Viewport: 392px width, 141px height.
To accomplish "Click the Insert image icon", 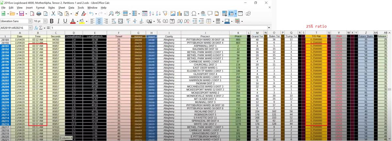I will [173, 14].
